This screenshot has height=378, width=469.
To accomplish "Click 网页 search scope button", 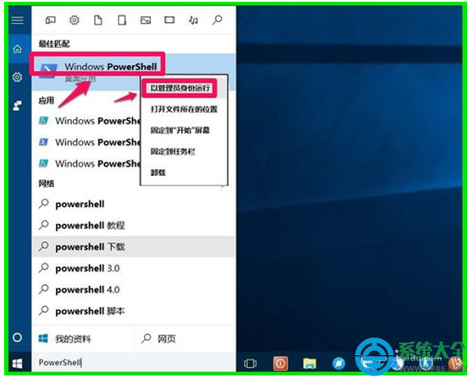I will pos(185,339).
